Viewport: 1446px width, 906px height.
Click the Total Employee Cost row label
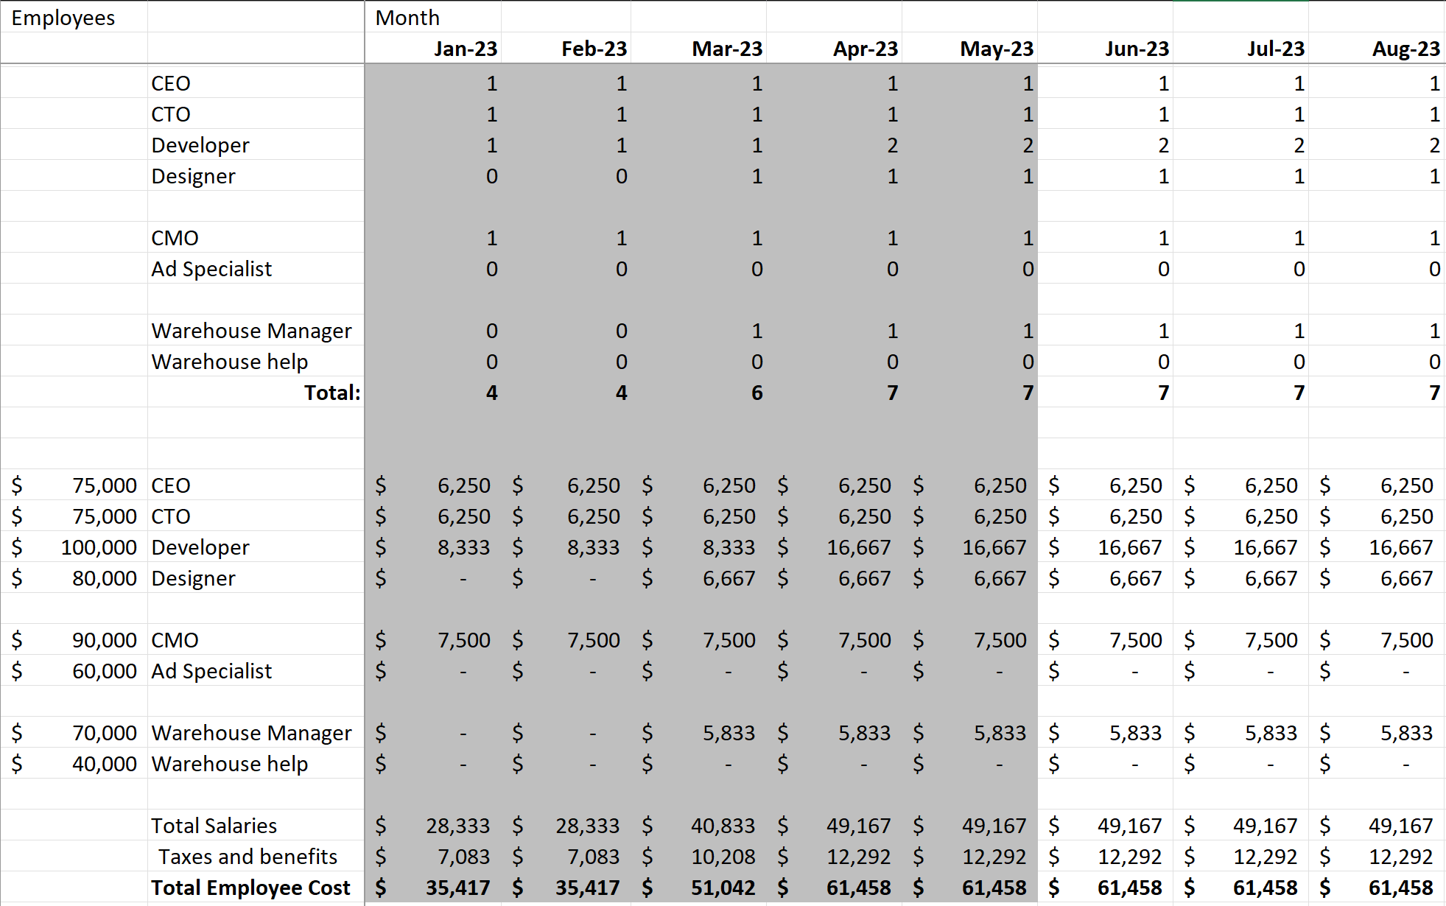[256, 887]
